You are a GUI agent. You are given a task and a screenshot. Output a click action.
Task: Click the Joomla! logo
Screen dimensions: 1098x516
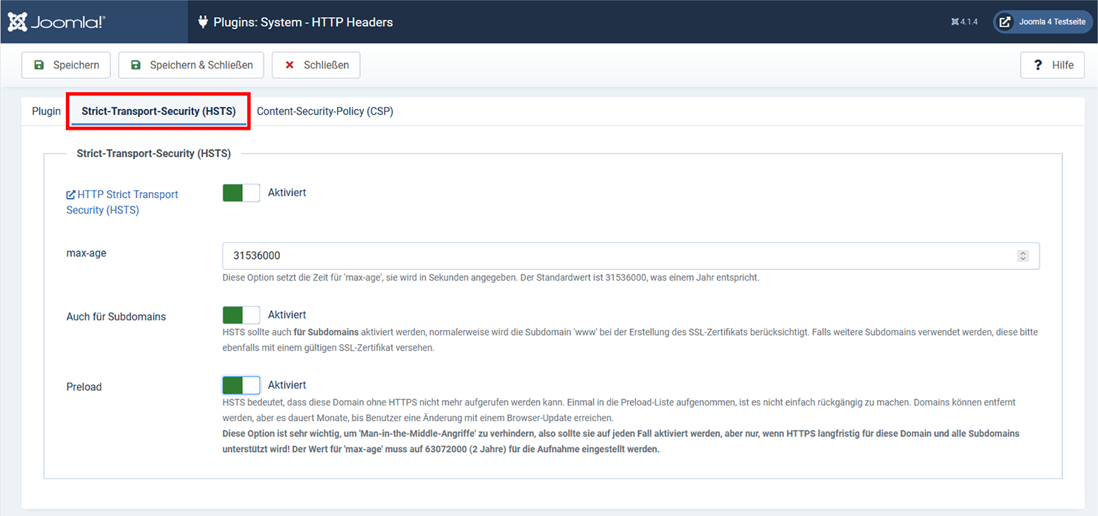click(56, 22)
